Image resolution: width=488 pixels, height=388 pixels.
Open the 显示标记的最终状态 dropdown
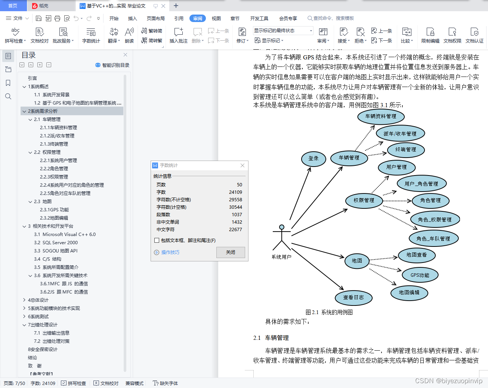[x=310, y=30]
